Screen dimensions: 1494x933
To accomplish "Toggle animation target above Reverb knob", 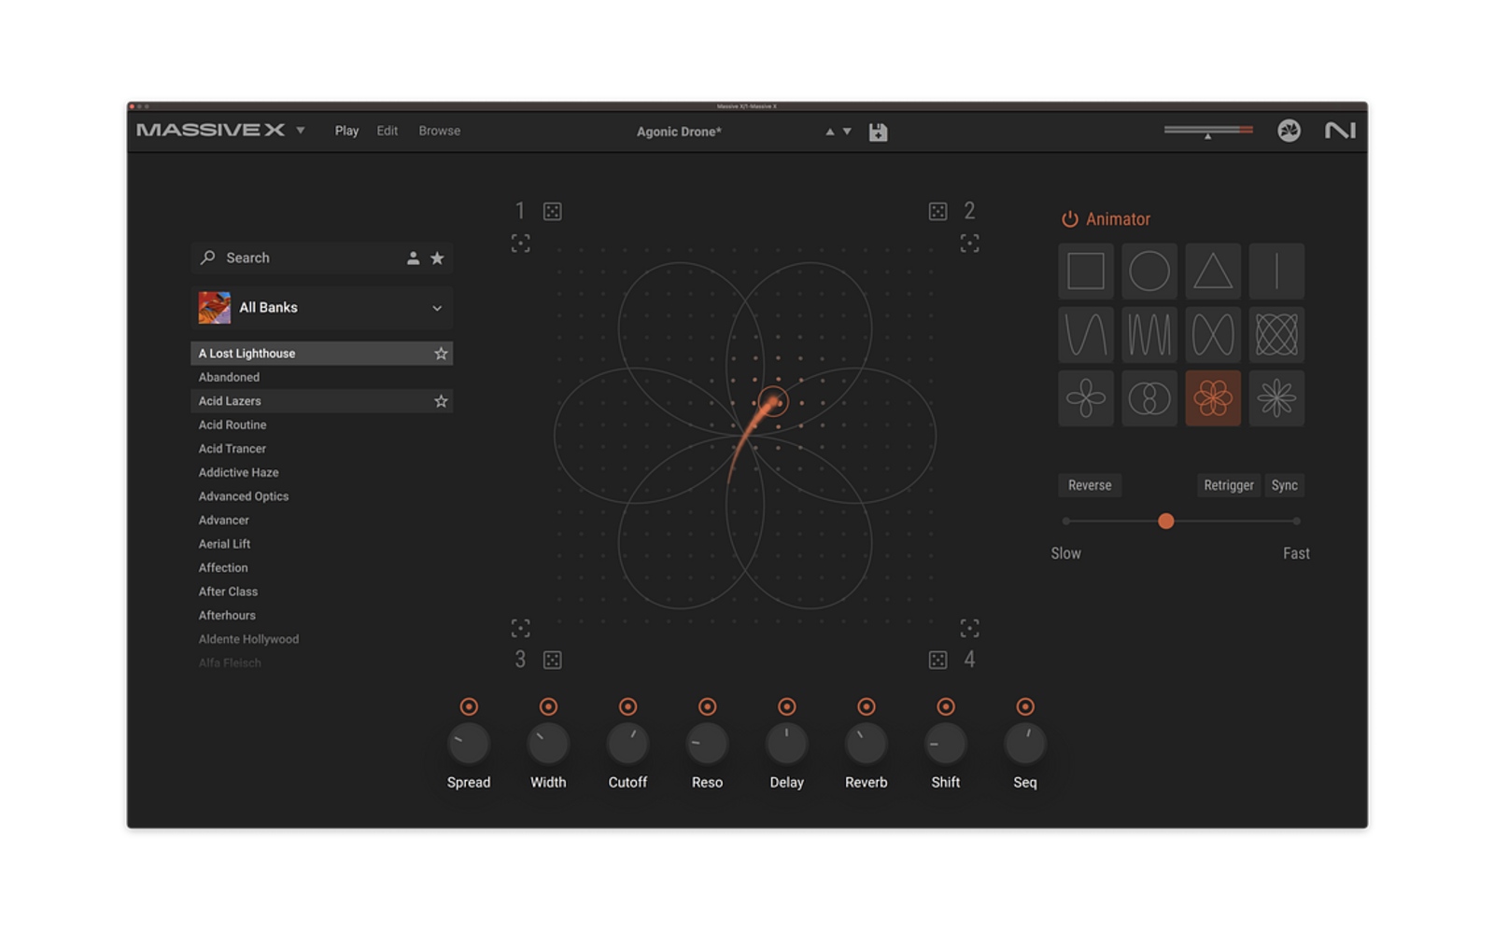I will click(x=867, y=707).
